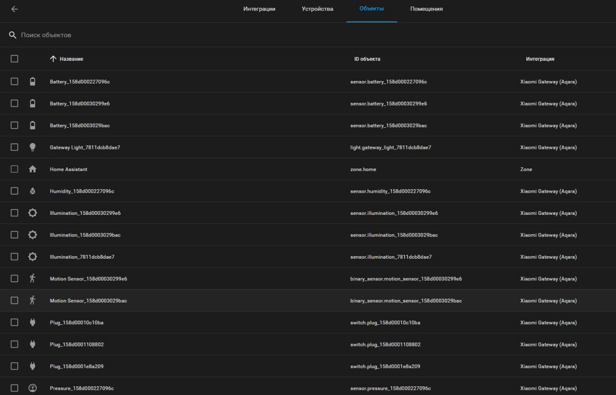
Task: Click the Zone integration cell
Action: 526,170
